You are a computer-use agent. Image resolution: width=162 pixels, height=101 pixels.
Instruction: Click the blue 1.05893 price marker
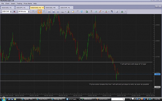157,74
